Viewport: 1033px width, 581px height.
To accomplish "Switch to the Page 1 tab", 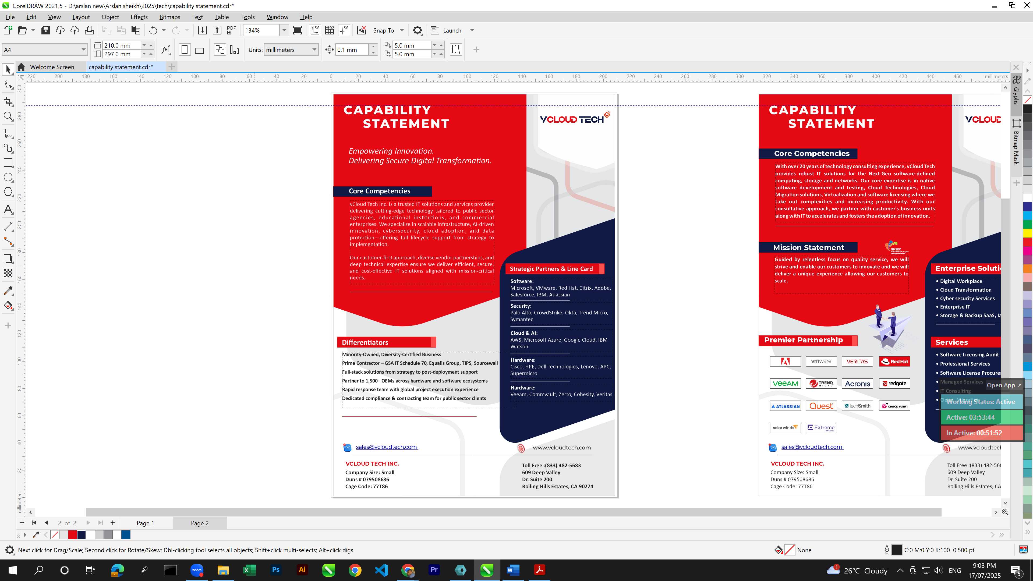I will (145, 523).
